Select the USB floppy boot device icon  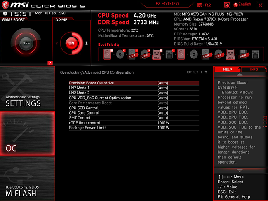point(243,54)
